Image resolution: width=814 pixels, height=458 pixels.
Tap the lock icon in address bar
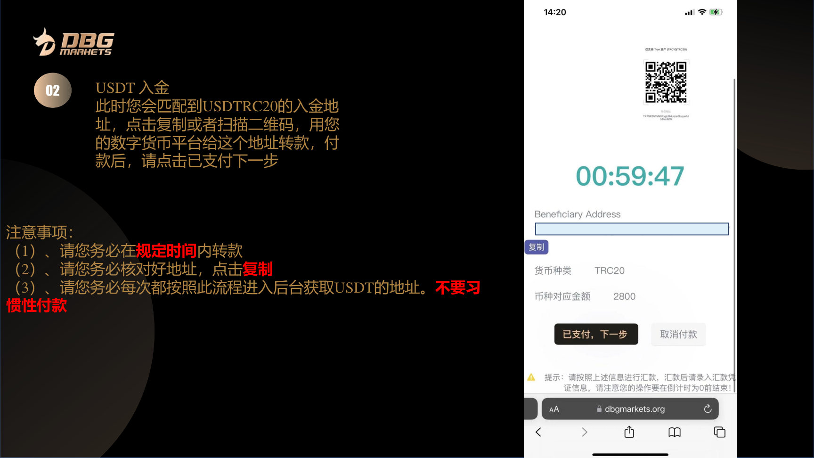[599, 409]
